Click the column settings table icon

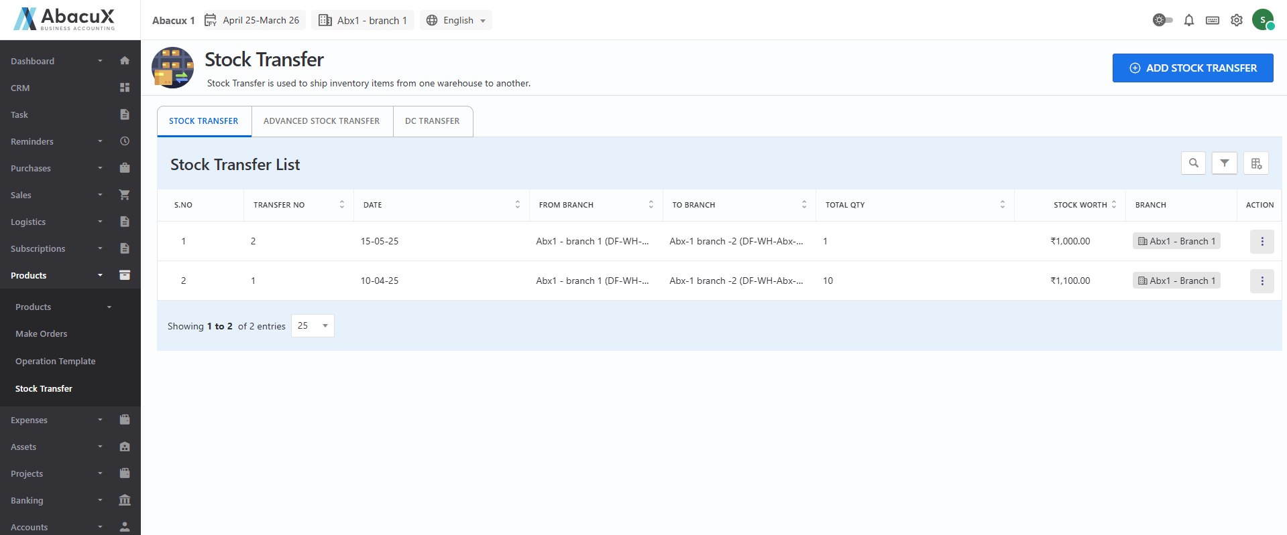[x=1255, y=163]
